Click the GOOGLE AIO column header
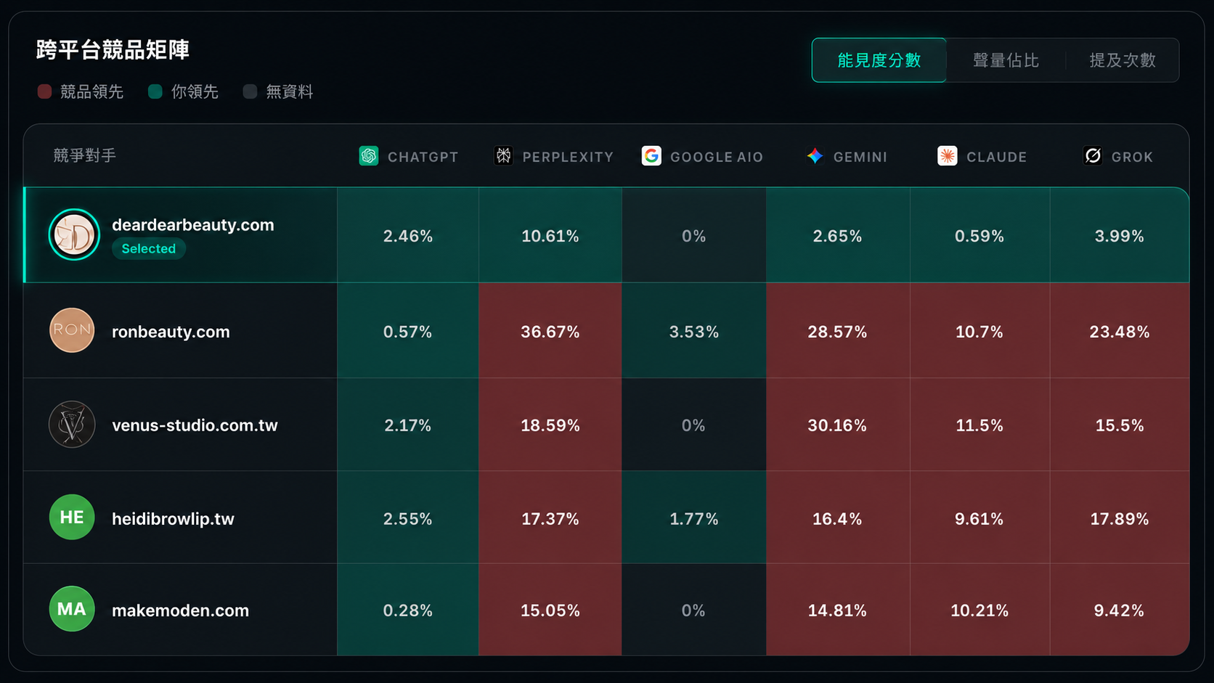This screenshot has width=1214, height=683. 702,156
